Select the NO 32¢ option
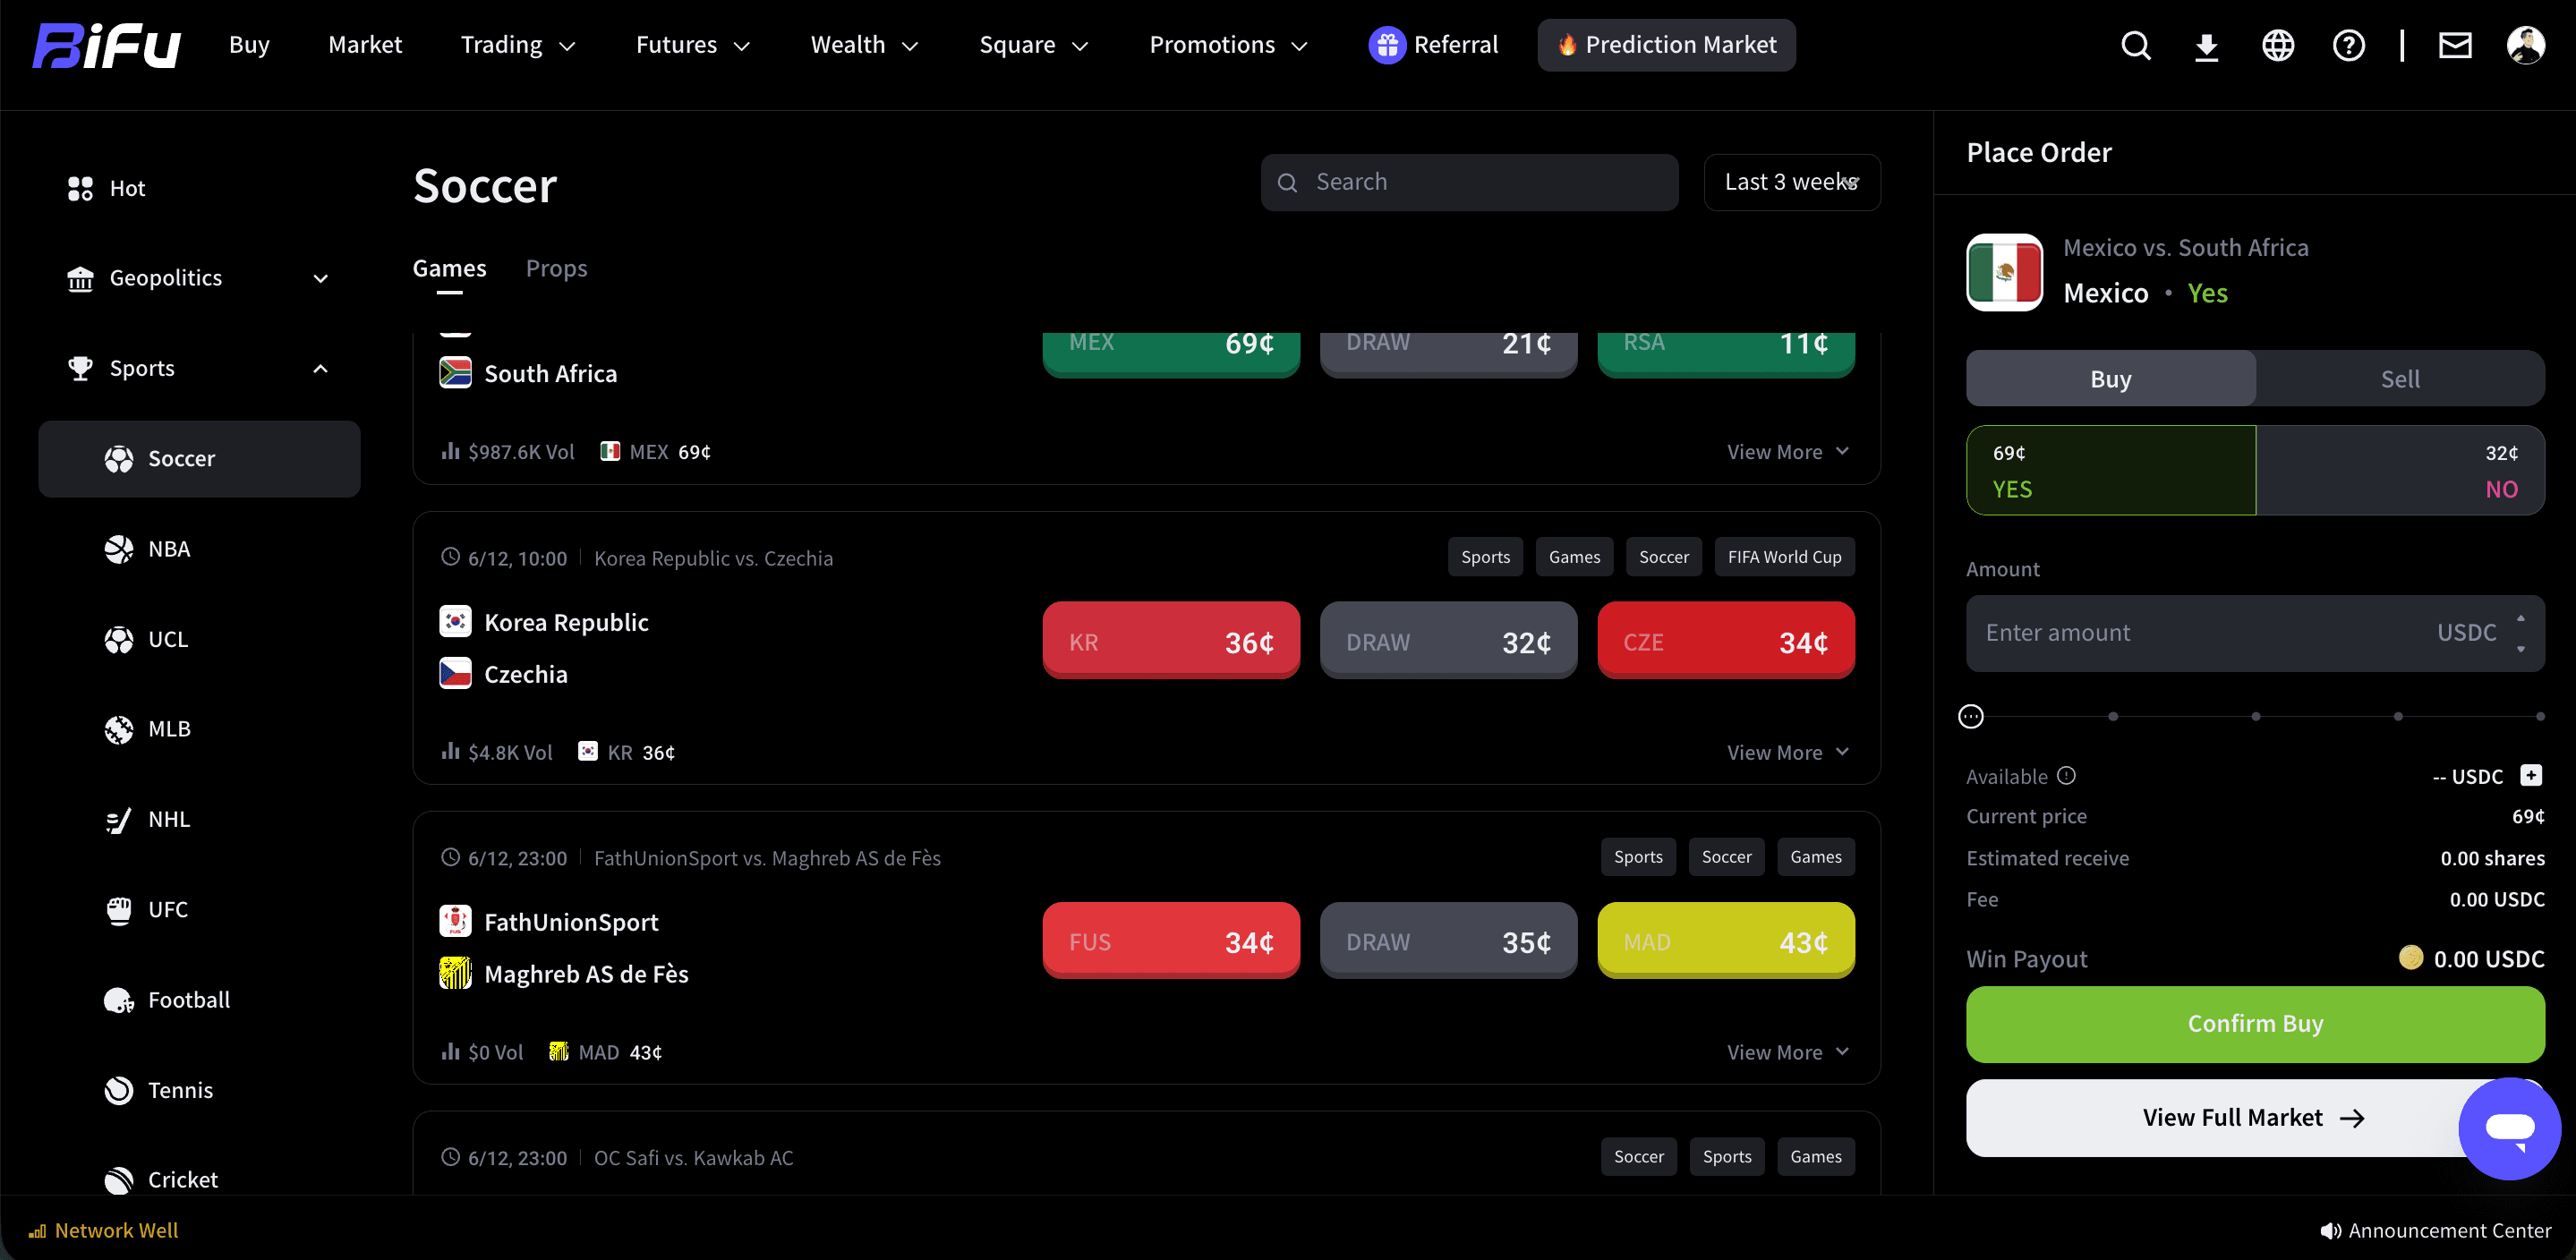2576x1260 pixels. 2400,470
